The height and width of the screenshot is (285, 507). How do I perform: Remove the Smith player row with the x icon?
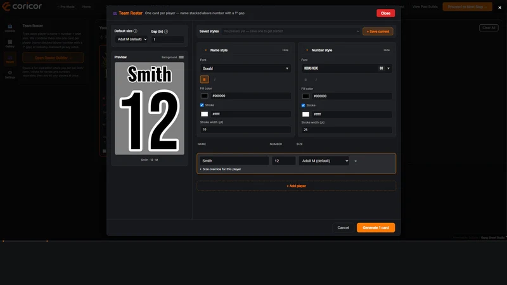tap(356, 161)
